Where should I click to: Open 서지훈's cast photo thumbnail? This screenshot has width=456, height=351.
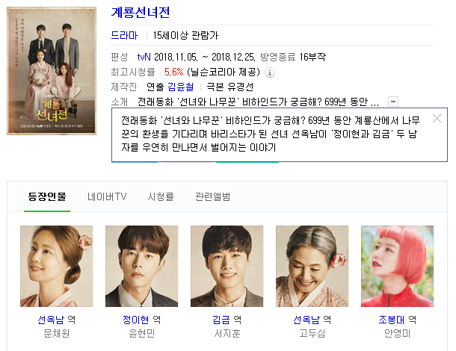pyautogui.click(x=227, y=266)
